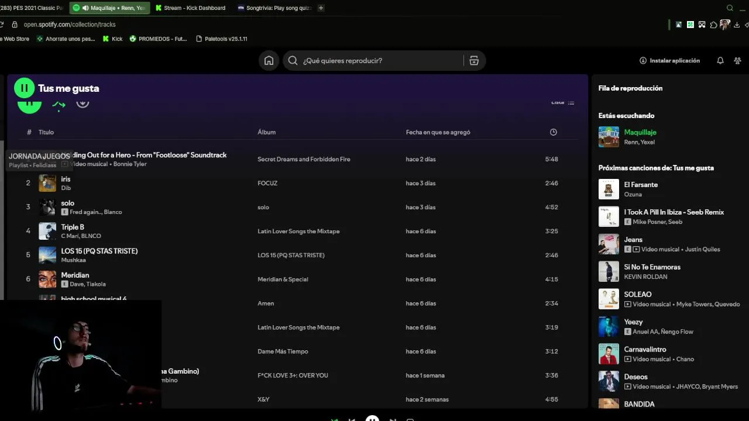Click the Instalar aplicación button
Screen dimensions: 749x421
click(669, 60)
